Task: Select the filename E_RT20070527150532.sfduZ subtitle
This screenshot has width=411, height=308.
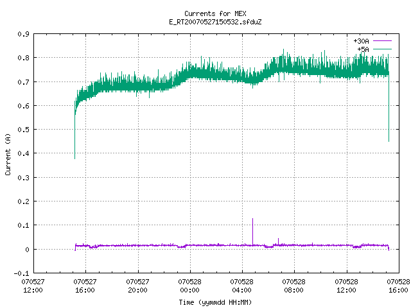Action: 215,22
